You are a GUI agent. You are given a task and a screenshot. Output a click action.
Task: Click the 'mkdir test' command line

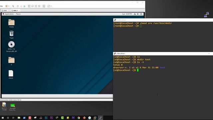tap(144, 59)
